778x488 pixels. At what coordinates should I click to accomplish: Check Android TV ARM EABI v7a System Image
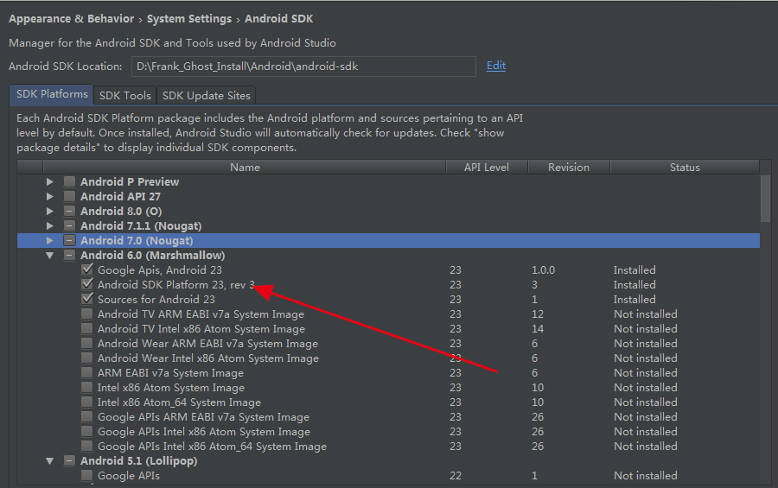[x=87, y=314]
